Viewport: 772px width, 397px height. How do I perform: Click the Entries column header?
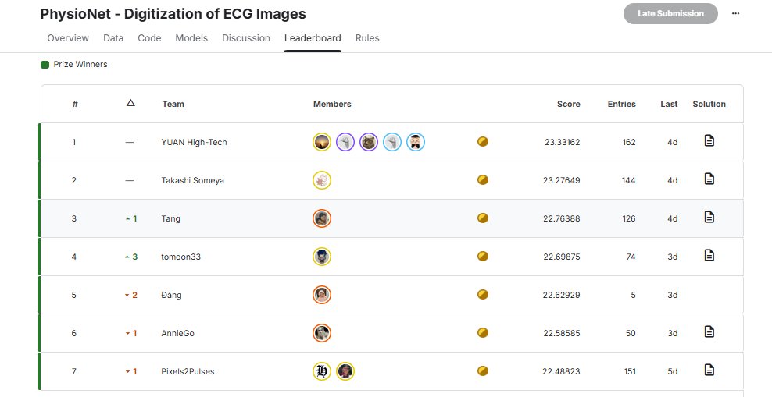pos(622,105)
